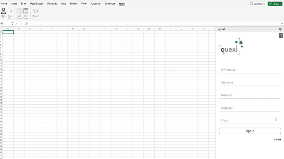Click the Sign in button in pane
The image size is (284, 159).
(x=250, y=131)
